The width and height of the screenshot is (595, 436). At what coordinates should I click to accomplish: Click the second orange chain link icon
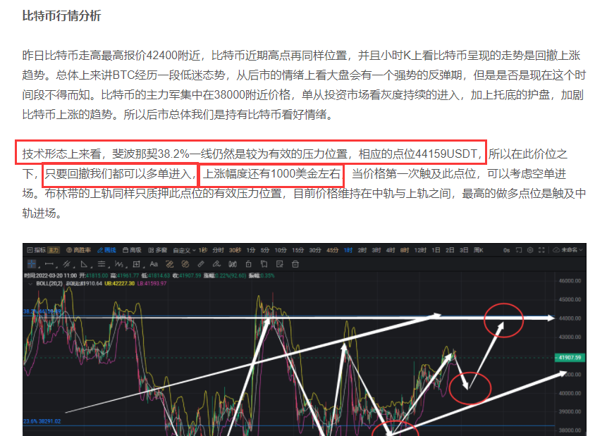[185, 264]
